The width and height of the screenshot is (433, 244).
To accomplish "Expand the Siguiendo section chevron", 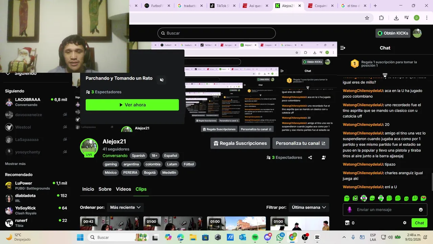I will [8, 74].
